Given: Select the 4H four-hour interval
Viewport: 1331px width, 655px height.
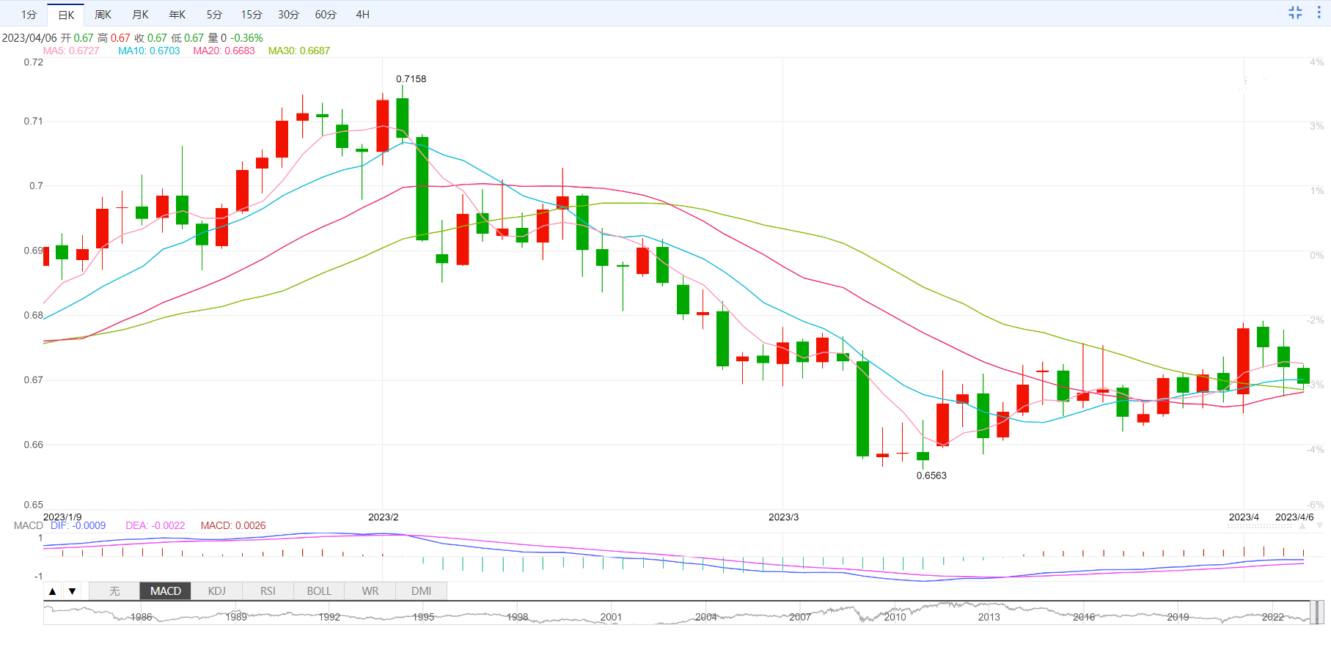Looking at the screenshot, I should click(x=362, y=15).
